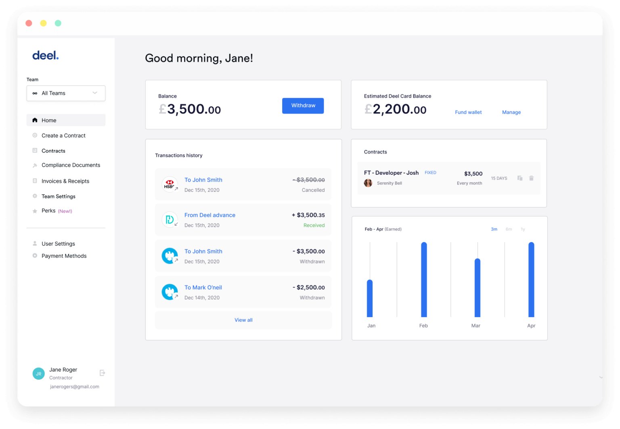Switch the earnings chart to 6m view
Screen dimensions: 620x429
coord(509,229)
